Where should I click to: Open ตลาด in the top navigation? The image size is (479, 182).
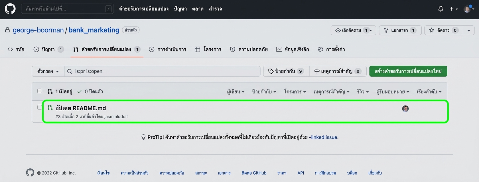tap(198, 9)
